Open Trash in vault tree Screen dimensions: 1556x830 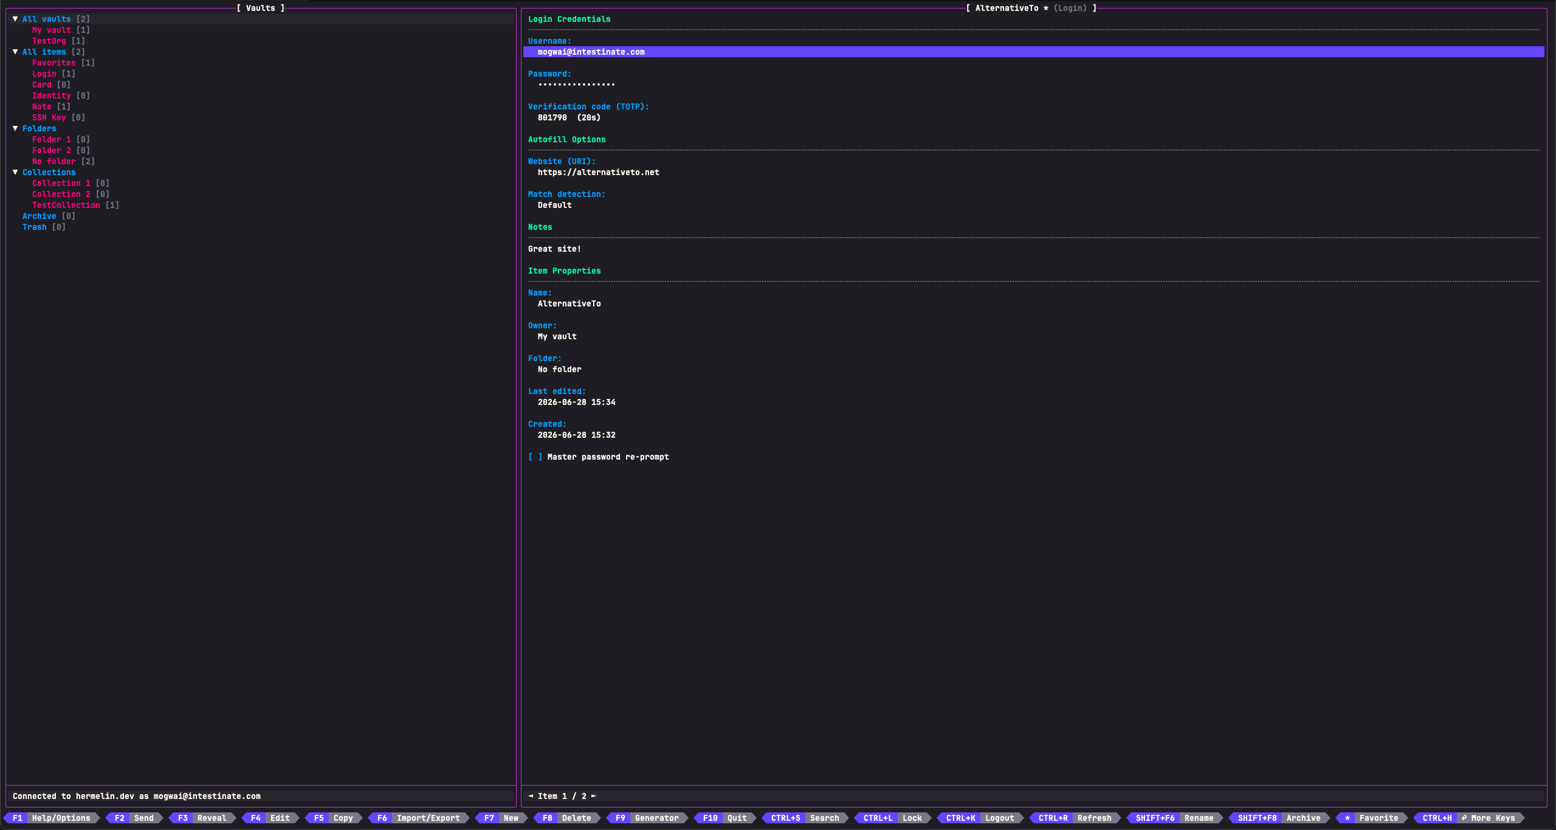35,227
